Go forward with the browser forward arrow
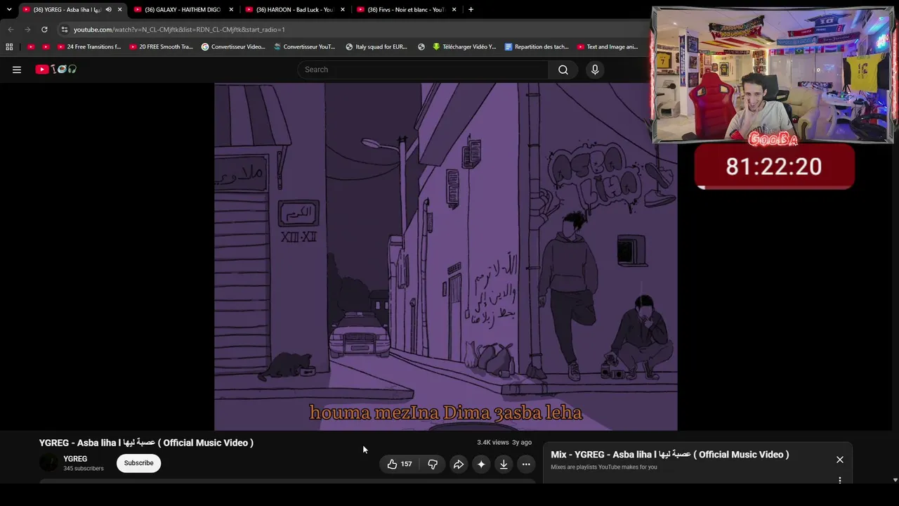The width and height of the screenshot is (899, 506). (x=27, y=30)
